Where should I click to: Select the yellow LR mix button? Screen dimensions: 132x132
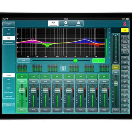click(125, 30)
